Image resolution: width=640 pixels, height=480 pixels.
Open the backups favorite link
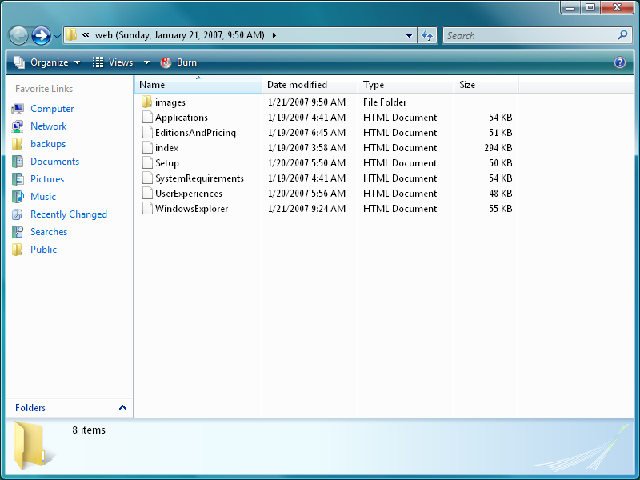[x=48, y=144]
